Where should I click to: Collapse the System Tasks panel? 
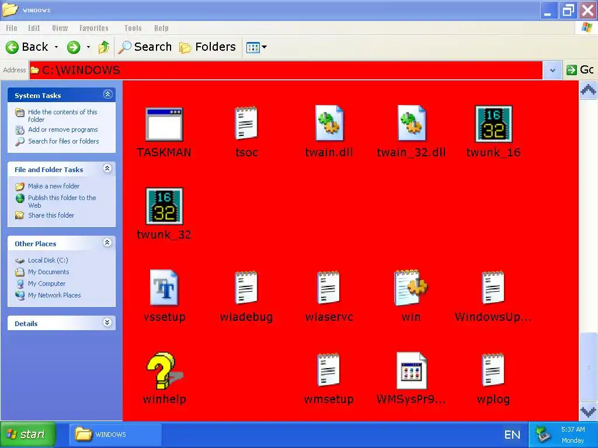coord(107,94)
